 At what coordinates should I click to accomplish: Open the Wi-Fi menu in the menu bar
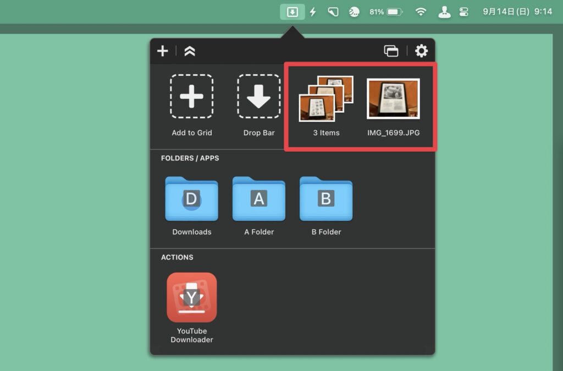pos(421,12)
